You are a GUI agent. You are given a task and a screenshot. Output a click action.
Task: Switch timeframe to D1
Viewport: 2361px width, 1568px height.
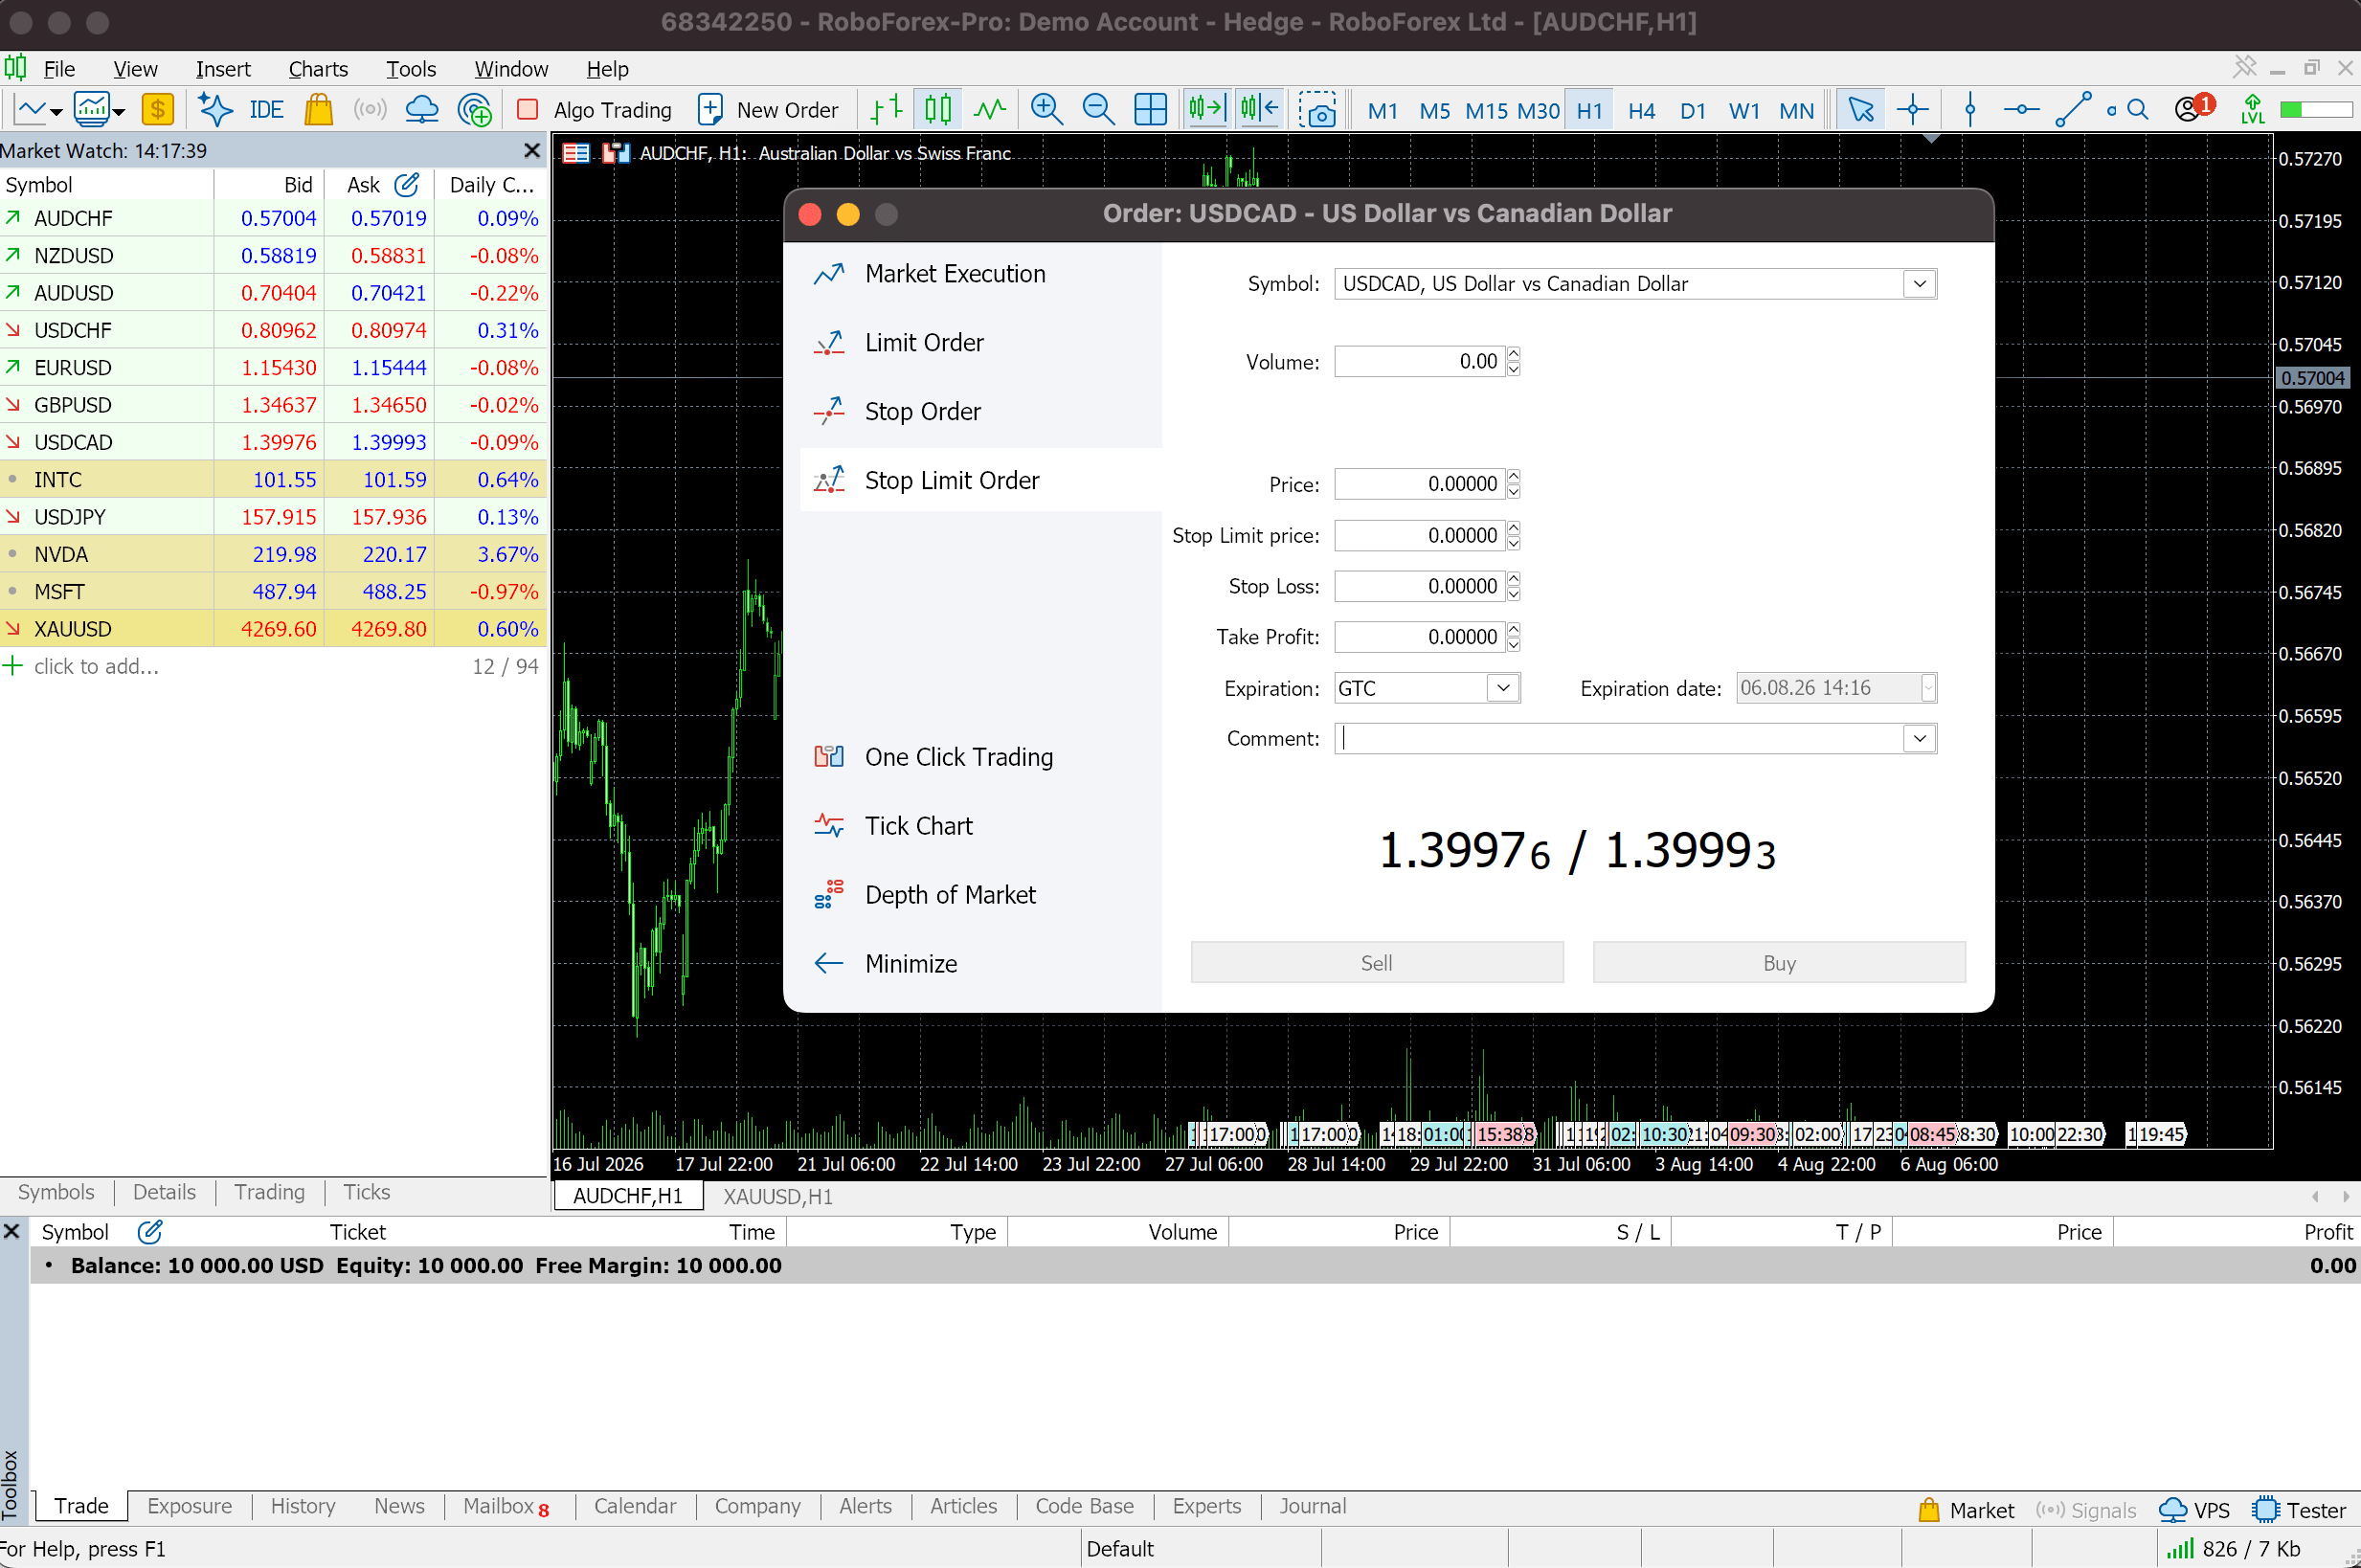(x=1693, y=110)
